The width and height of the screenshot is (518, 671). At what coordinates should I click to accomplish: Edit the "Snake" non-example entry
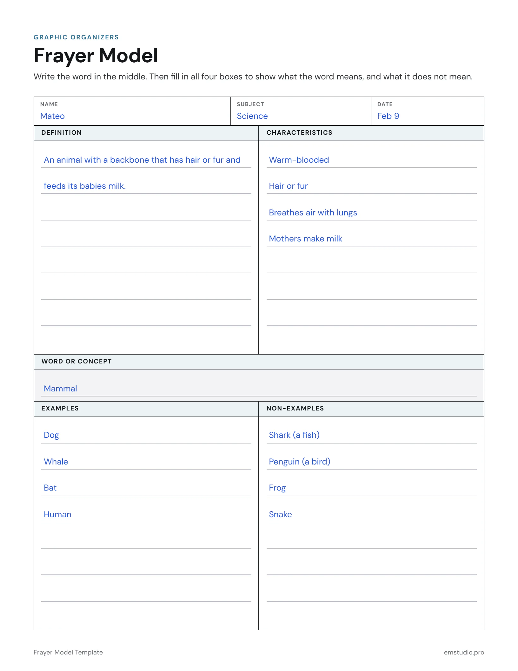[x=371, y=514]
